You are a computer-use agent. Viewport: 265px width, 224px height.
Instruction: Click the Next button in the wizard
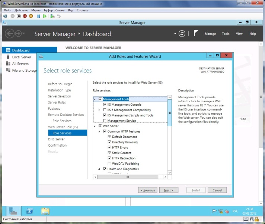click(x=169, y=190)
